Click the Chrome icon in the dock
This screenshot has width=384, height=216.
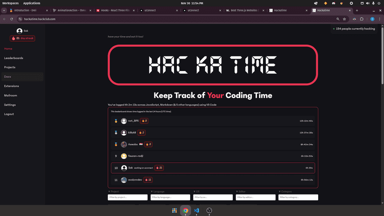[x=186, y=210]
